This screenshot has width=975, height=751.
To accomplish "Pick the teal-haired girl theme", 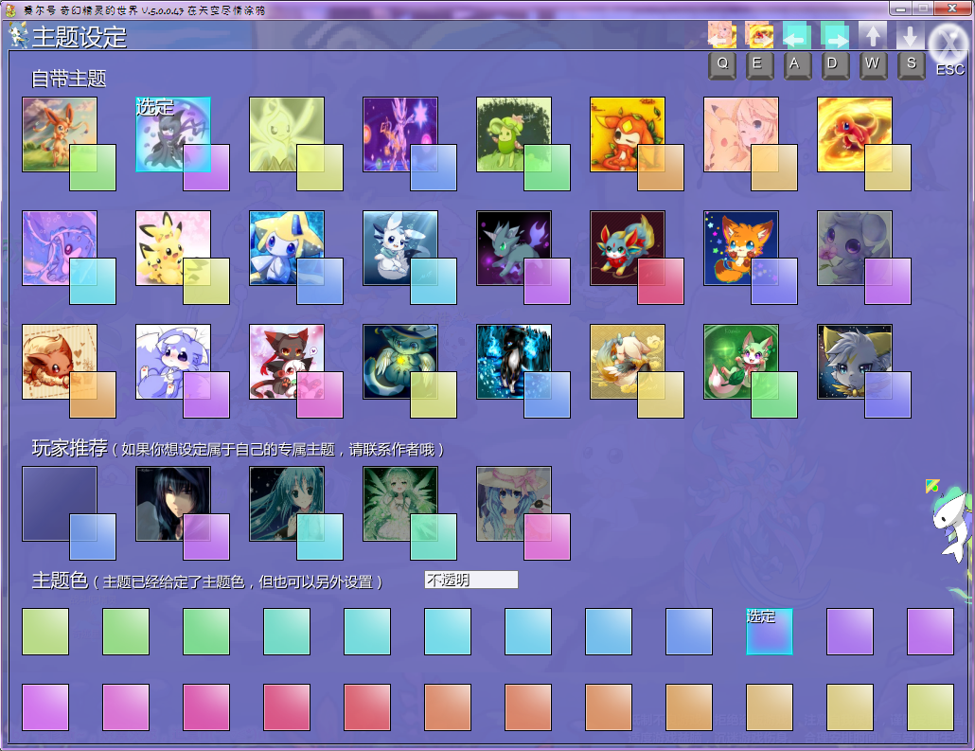I will click(x=287, y=504).
